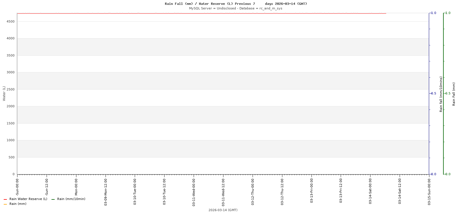The height and width of the screenshot is (214, 472).
Task: Click the orange Rain (mm) legend swatch
Action: pyautogui.click(x=5, y=204)
